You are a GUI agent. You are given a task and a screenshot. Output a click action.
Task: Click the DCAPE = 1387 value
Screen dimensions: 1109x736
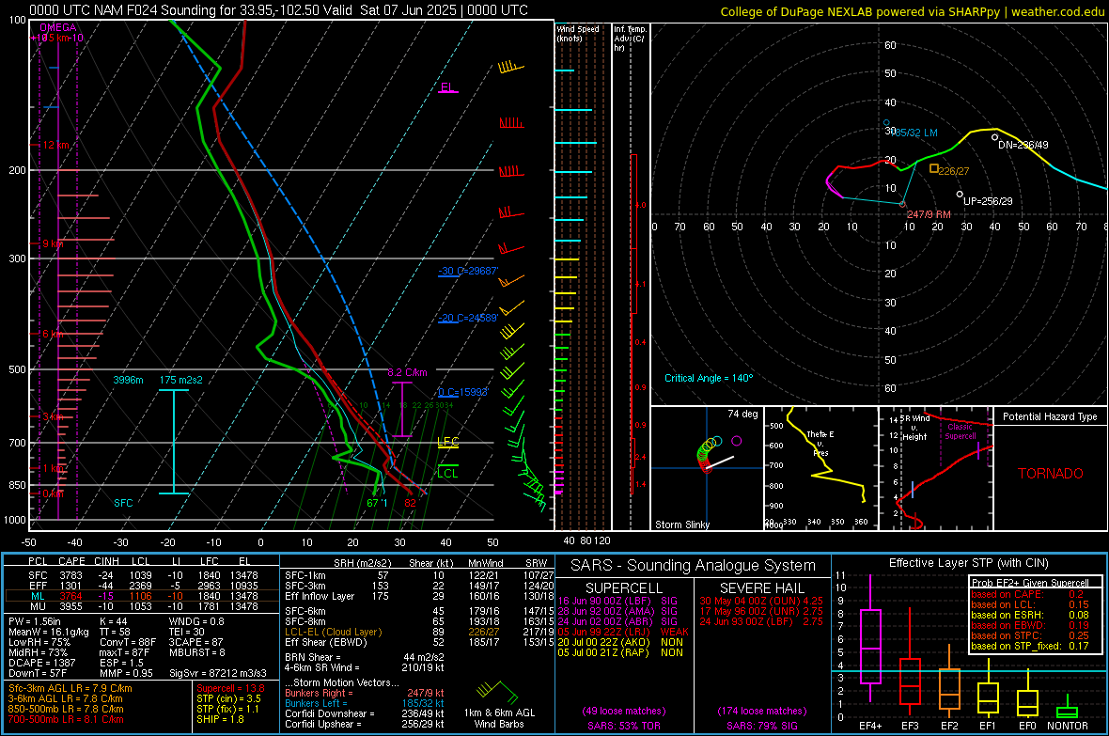click(x=41, y=663)
